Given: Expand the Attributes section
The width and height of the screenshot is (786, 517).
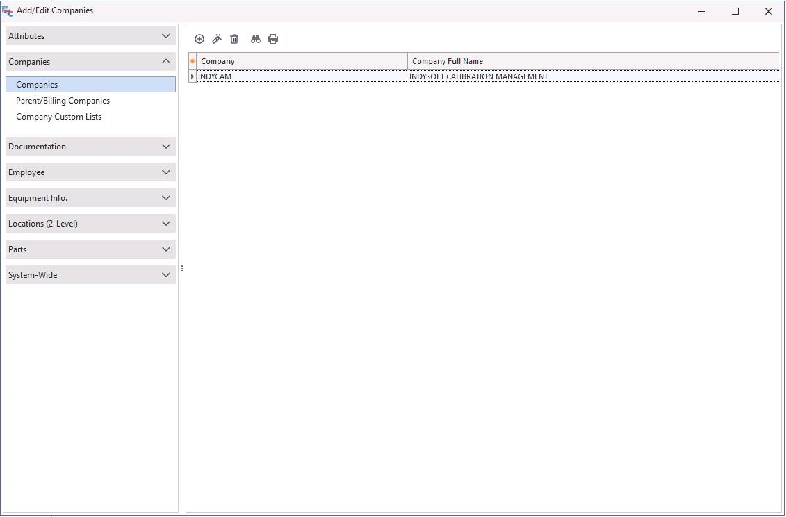Looking at the screenshot, I should pyautogui.click(x=90, y=36).
